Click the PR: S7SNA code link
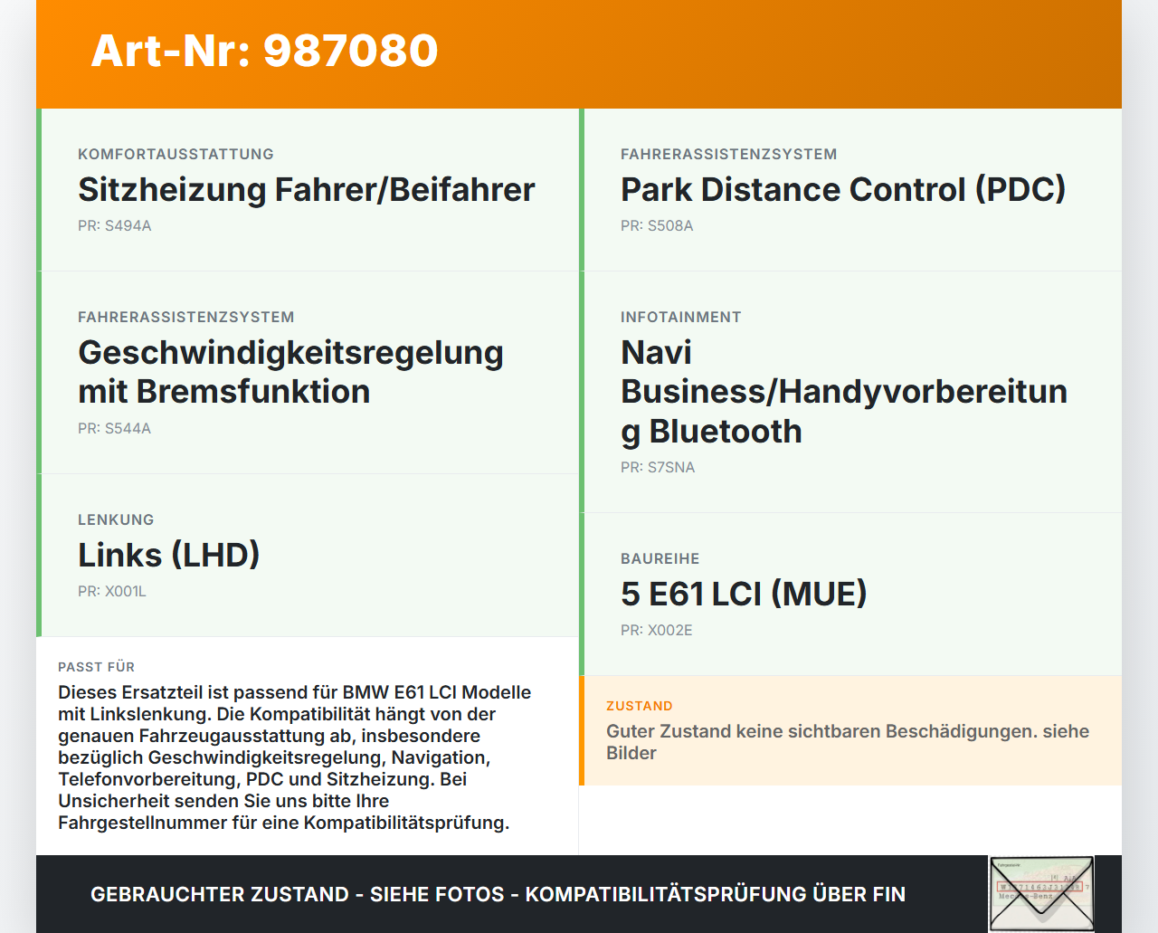The height and width of the screenshot is (933, 1158). click(x=657, y=467)
